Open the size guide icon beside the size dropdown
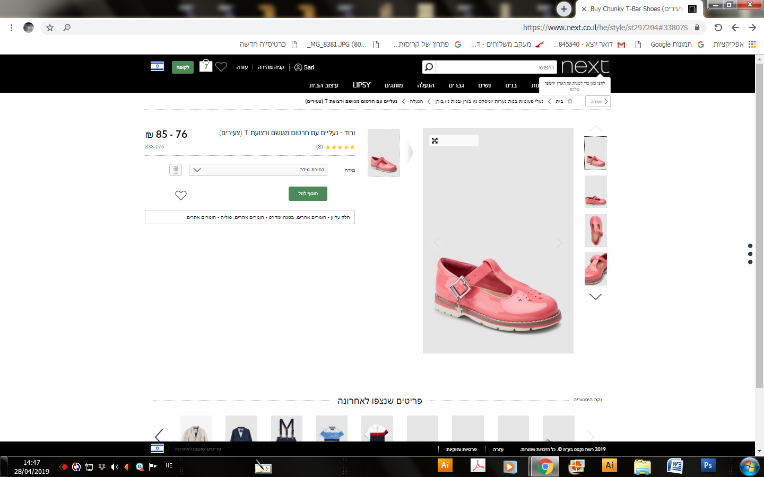Viewport: 764px width, 477px height. pos(176,170)
